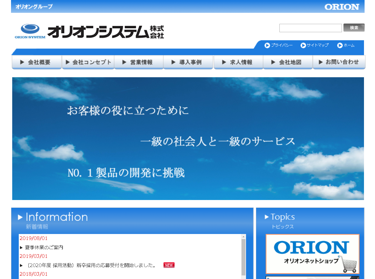Open the 会社コンセプト menu item
The image size is (375, 279).
click(x=88, y=62)
